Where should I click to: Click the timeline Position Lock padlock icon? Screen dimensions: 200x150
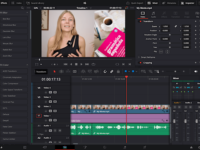pyautogui.click(x=118, y=71)
